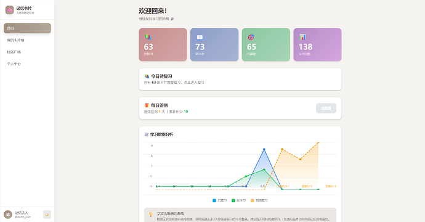Click the greyed-out check-in button
The image size is (425, 222).
click(326, 109)
